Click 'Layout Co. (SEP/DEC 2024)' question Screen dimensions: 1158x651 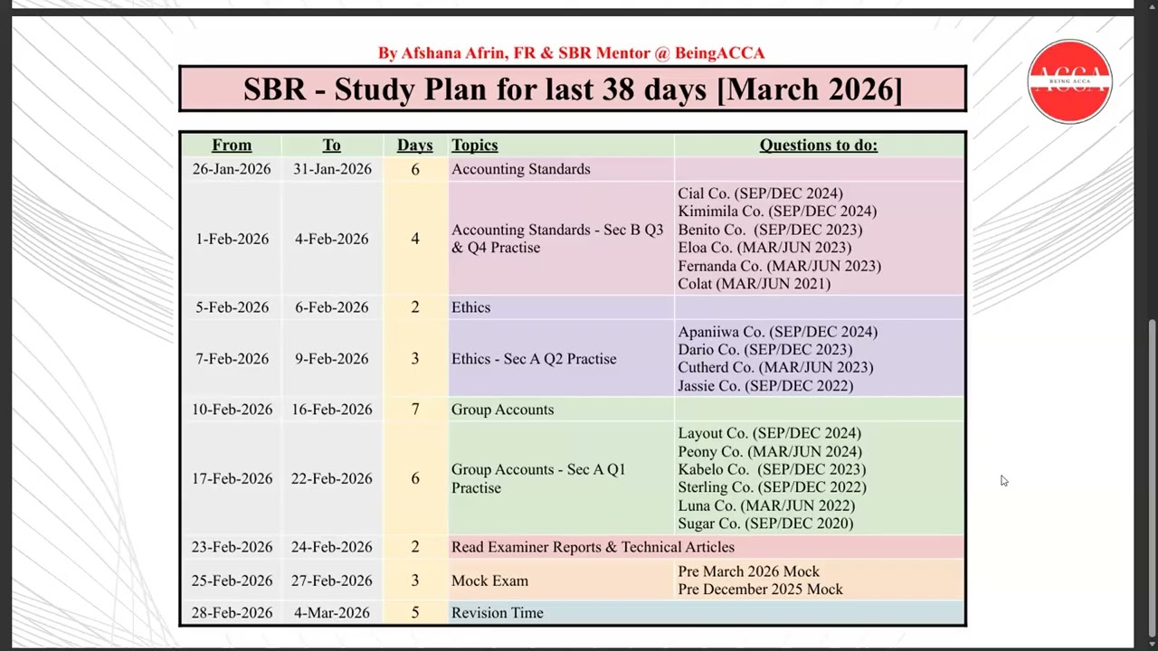tap(770, 433)
